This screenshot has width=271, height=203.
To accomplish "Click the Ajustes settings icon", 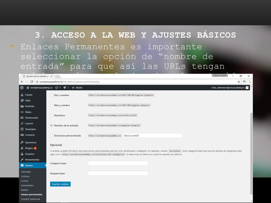I will click(22, 165).
